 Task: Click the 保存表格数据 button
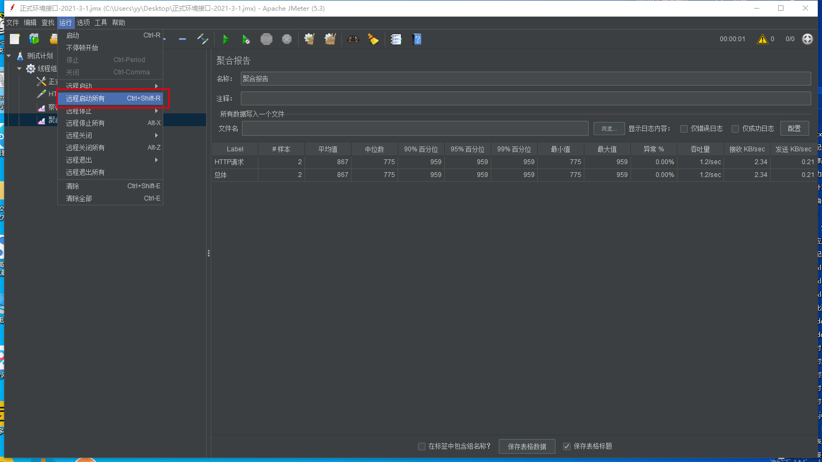tap(527, 446)
